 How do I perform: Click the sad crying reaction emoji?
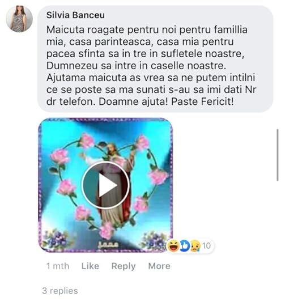click(x=195, y=245)
